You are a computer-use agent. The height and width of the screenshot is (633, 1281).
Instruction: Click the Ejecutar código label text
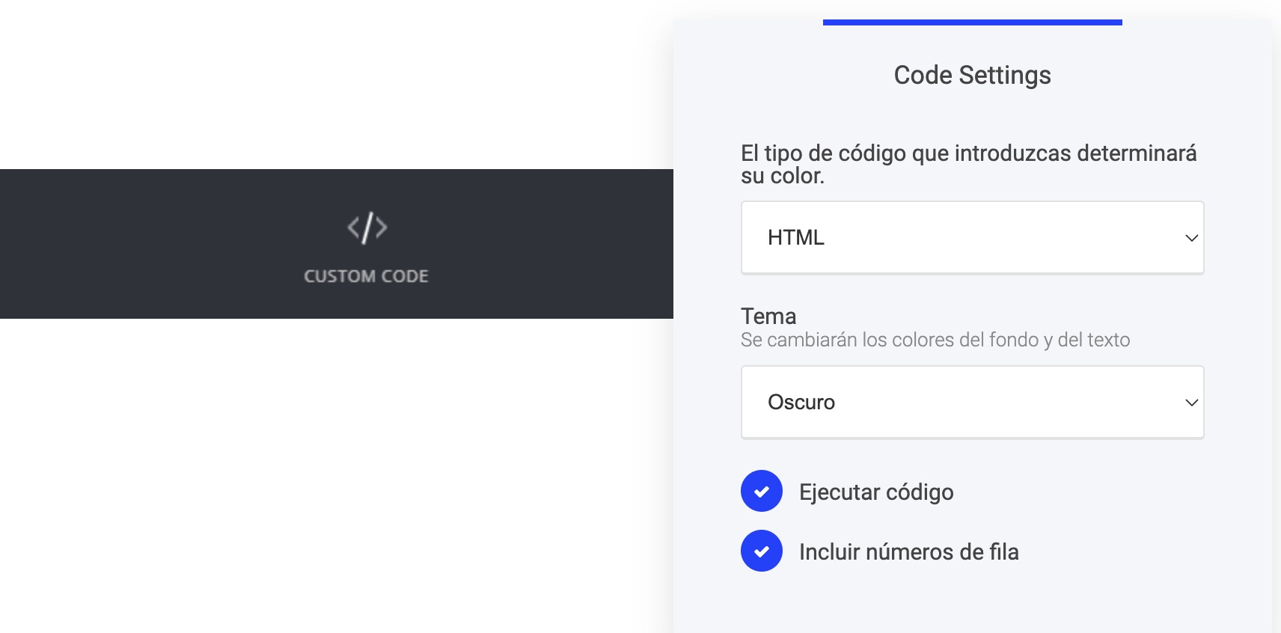point(876,492)
